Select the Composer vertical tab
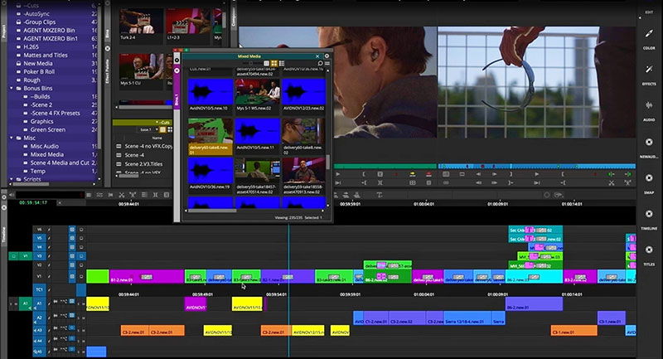The width and height of the screenshot is (663, 359). (x=233, y=16)
